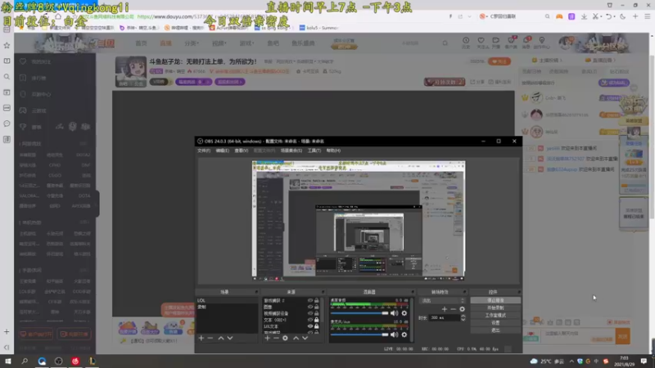Open OBS 编辑(E) menu
This screenshot has height=368, width=655.
point(222,150)
